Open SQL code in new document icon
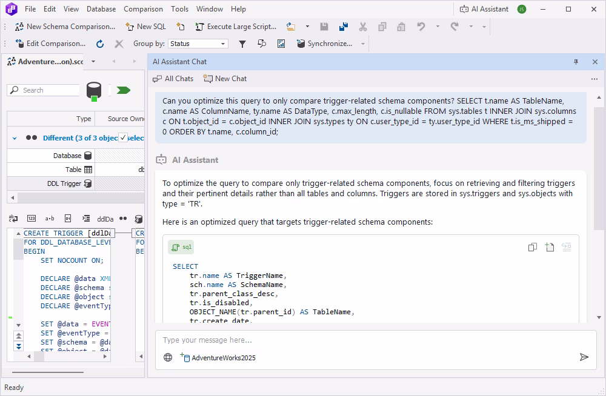606x396 pixels. pyautogui.click(x=549, y=247)
